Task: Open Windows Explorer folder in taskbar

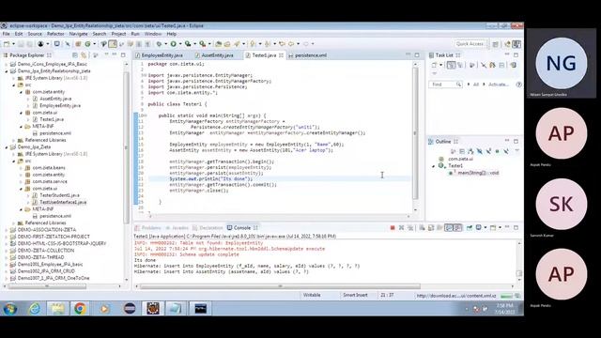Action: 57,309
